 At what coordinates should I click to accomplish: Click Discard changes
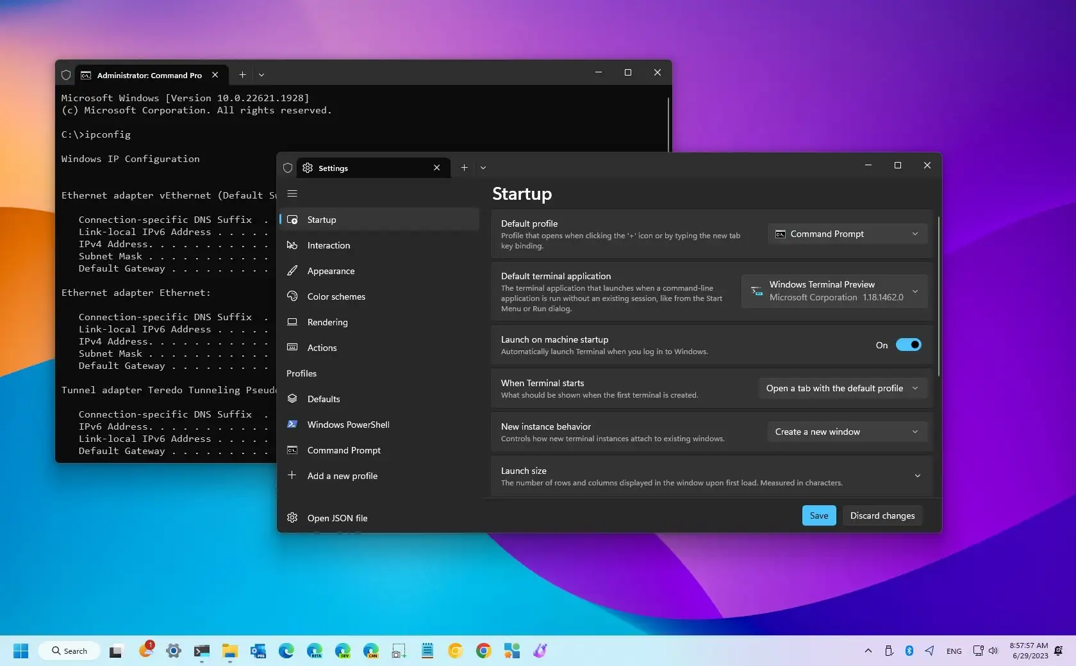tap(882, 516)
